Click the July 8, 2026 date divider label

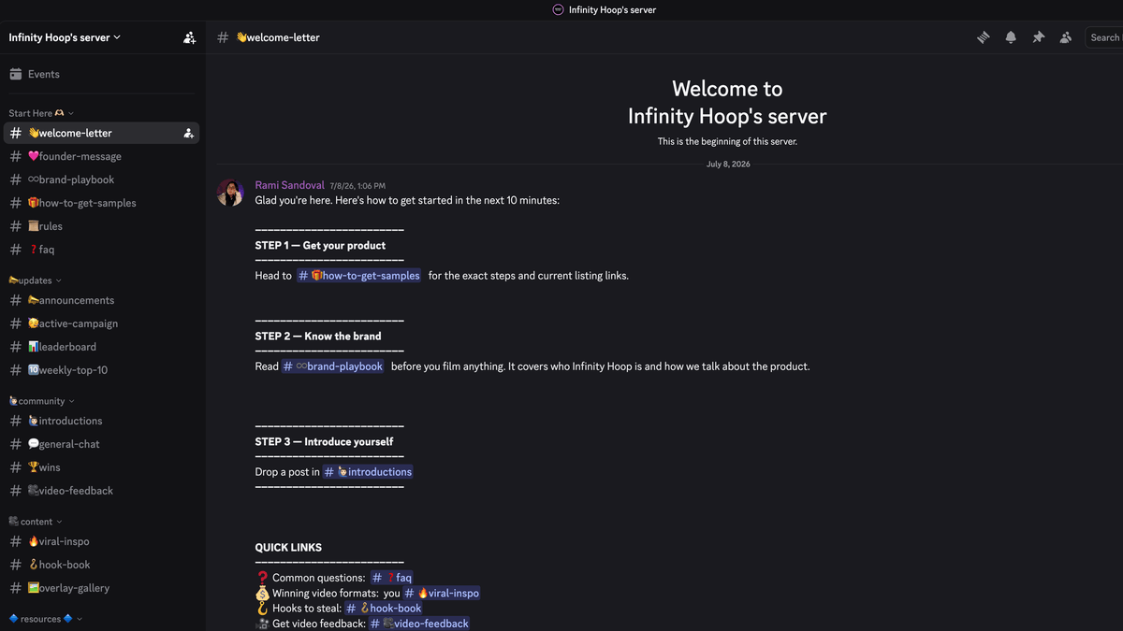728,165
